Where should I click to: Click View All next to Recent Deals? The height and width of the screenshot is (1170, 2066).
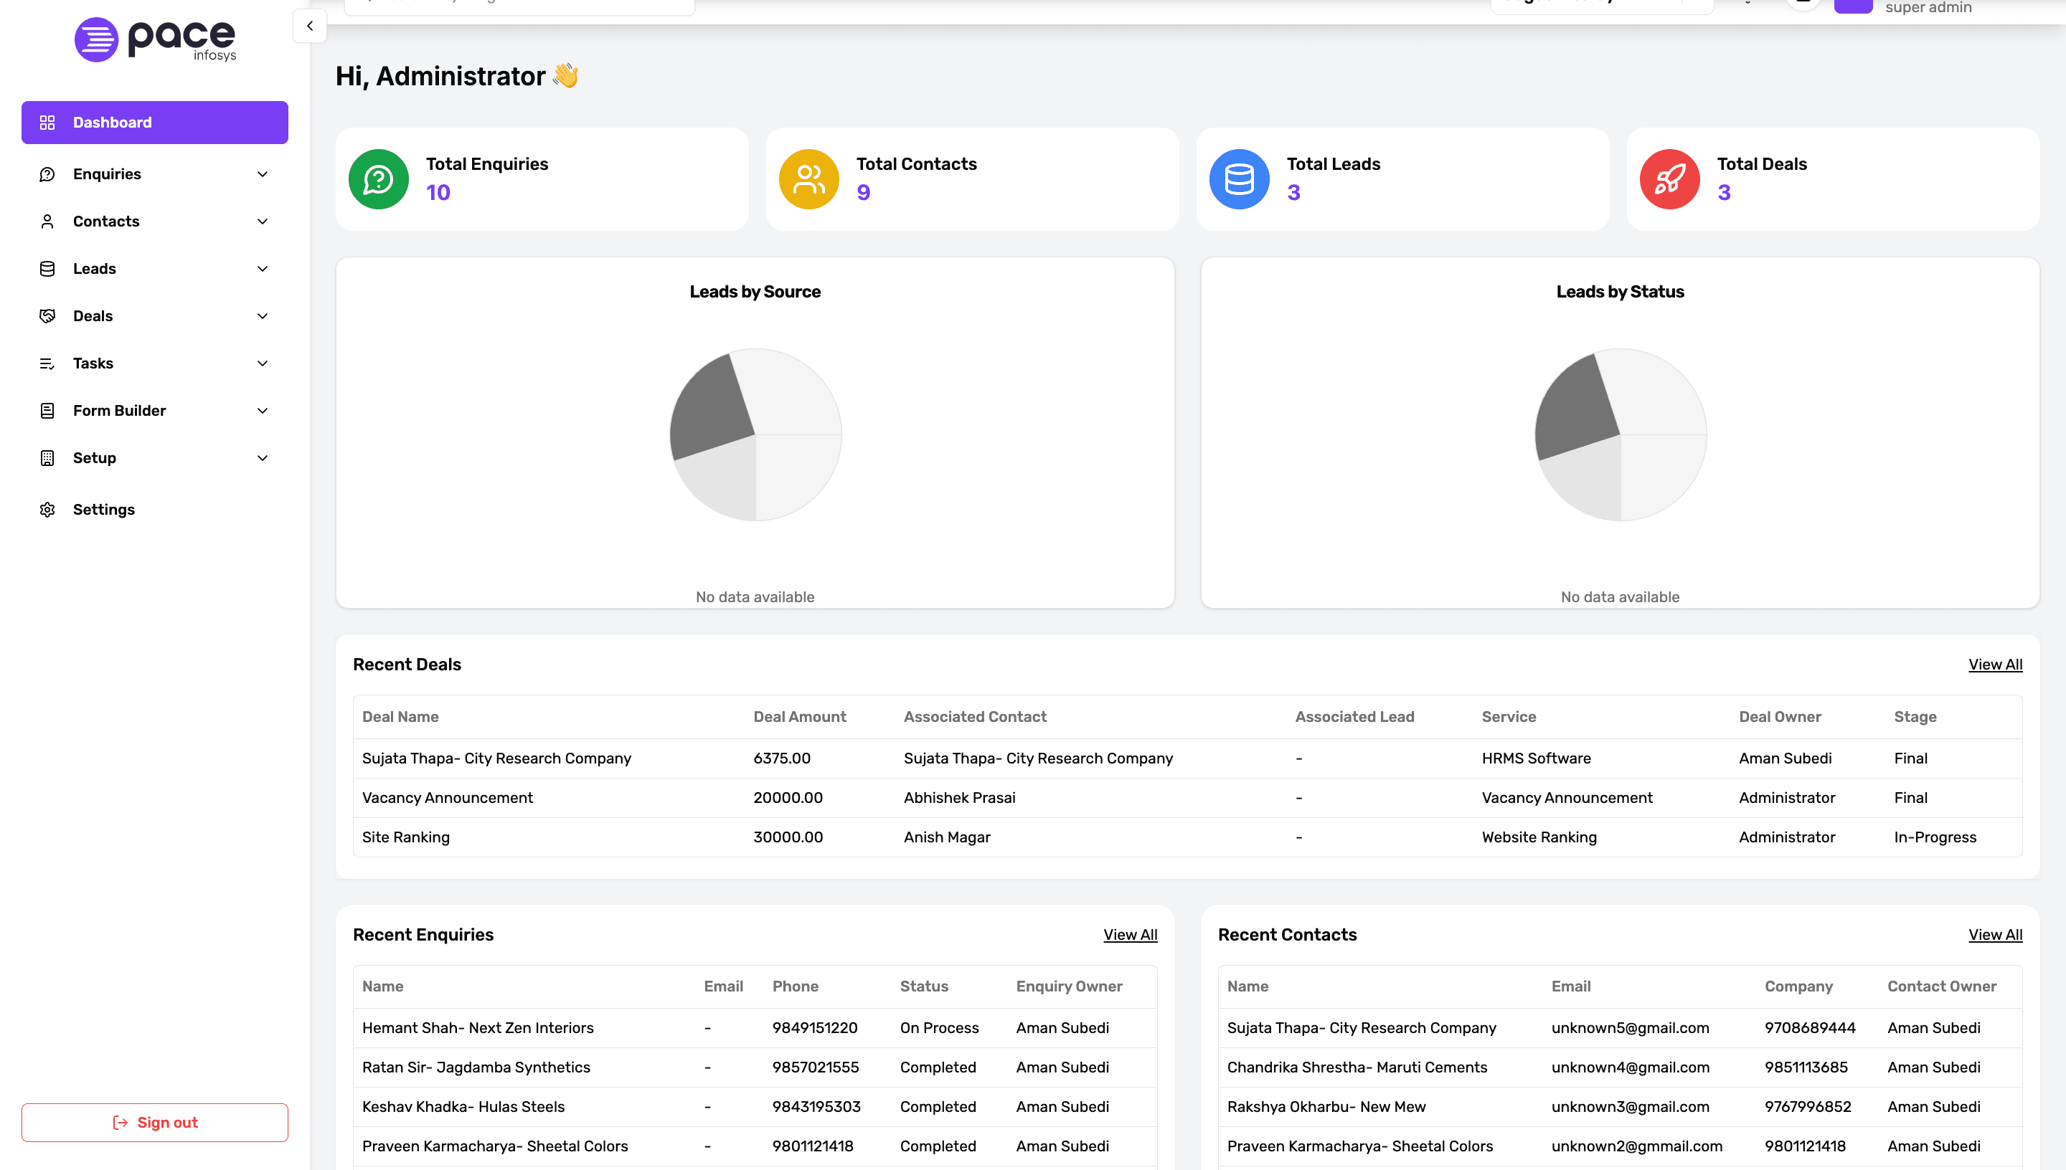1996,665
